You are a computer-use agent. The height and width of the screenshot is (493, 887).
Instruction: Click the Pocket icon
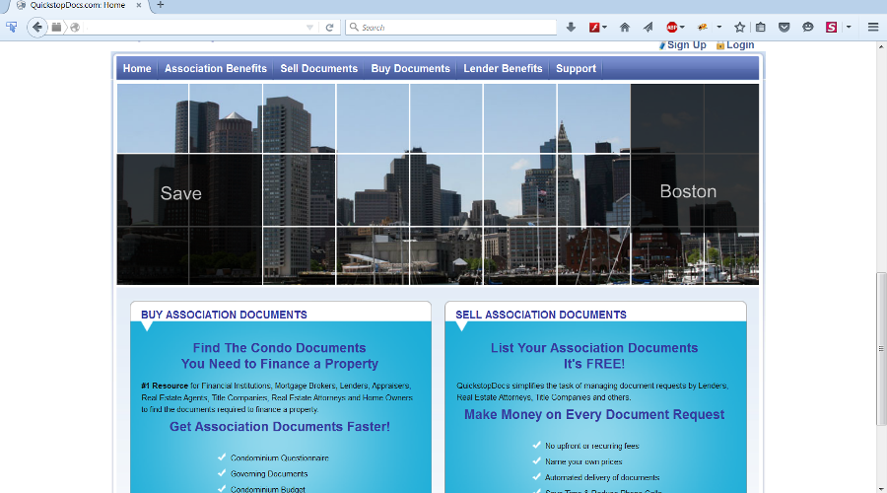tap(785, 28)
